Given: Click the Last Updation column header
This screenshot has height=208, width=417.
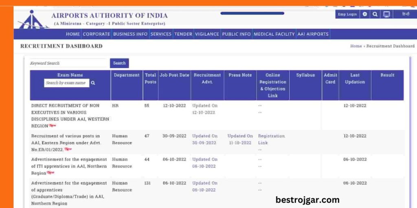Looking at the screenshot, I should pyautogui.click(x=355, y=78).
